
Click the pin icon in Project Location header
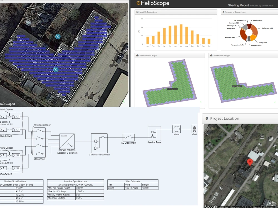click(207, 118)
